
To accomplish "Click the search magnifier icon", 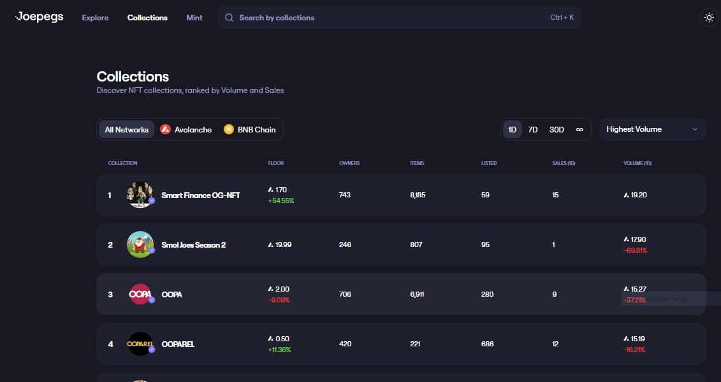I will (229, 17).
